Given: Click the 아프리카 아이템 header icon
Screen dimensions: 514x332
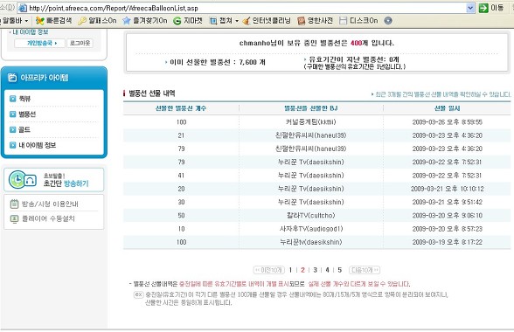Looking at the screenshot, I should tap(12, 78).
